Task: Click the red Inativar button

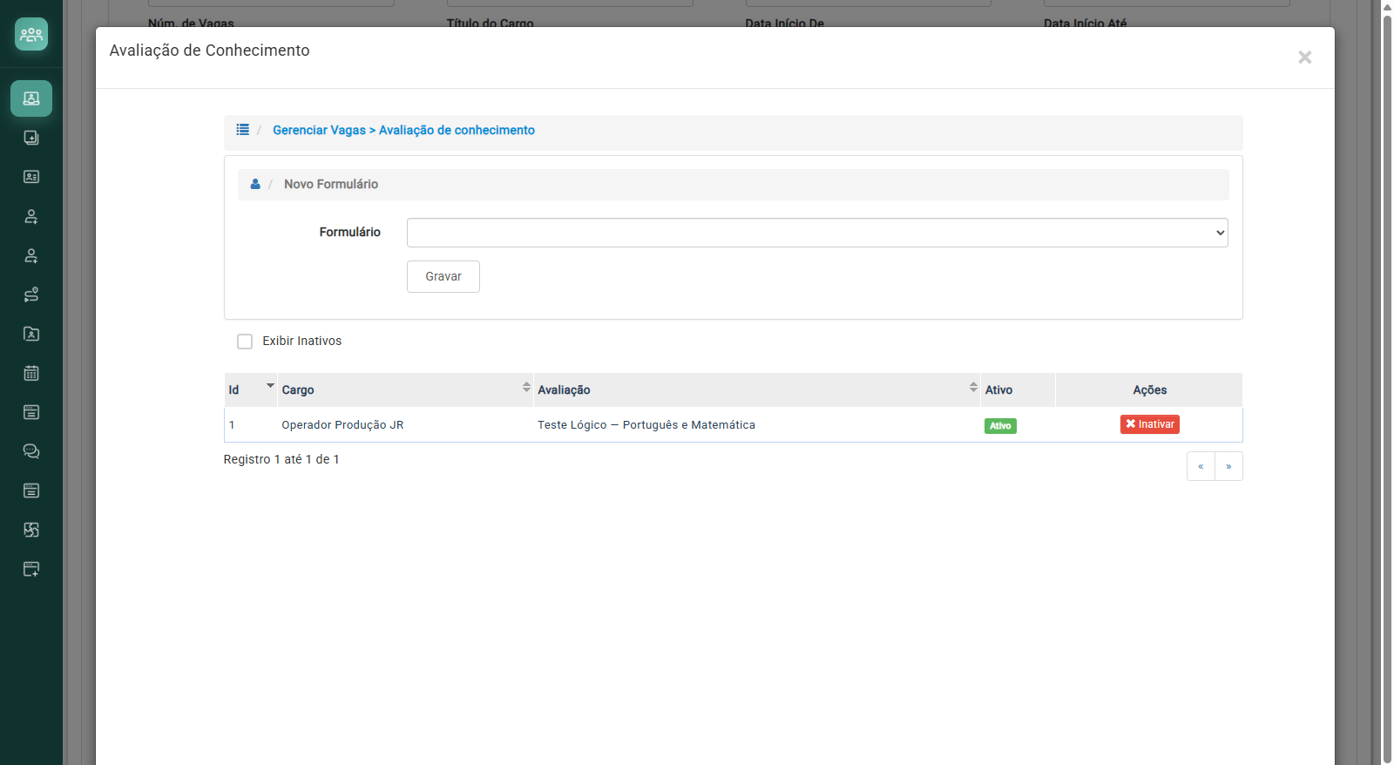Action: [x=1150, y=424]
